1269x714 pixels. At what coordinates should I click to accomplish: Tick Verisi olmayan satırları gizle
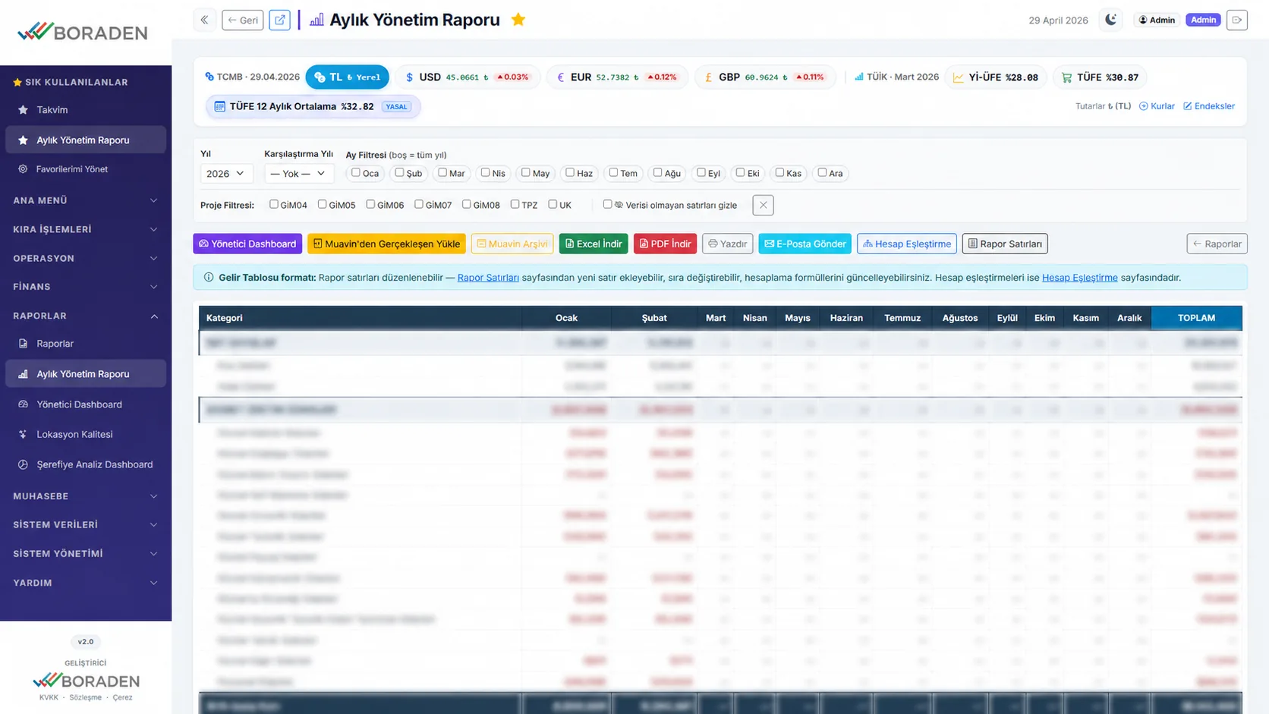[607, 204]
